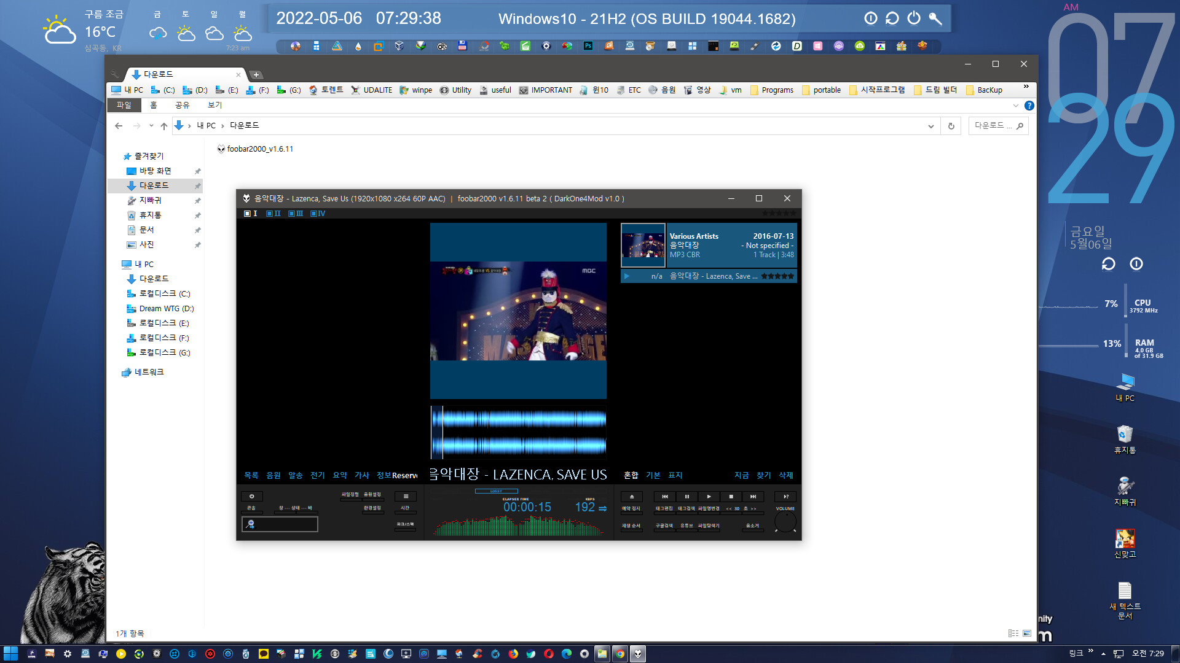The width and height of the screenshot is (1180, 663).
Task: Refresh the Explorer folder view
Action: [951, 126]
